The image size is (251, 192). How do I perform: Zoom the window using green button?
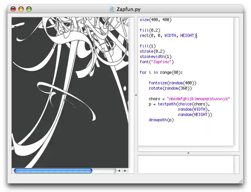[29, 9]
